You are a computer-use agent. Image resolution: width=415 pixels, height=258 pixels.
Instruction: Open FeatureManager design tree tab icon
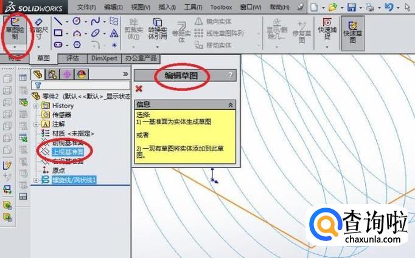(38, 74)
